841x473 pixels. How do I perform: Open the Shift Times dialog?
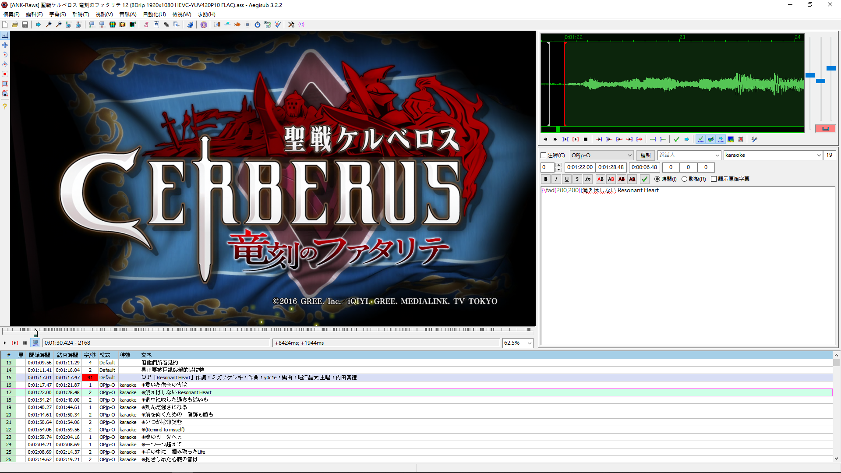click(x=217, y=25)
